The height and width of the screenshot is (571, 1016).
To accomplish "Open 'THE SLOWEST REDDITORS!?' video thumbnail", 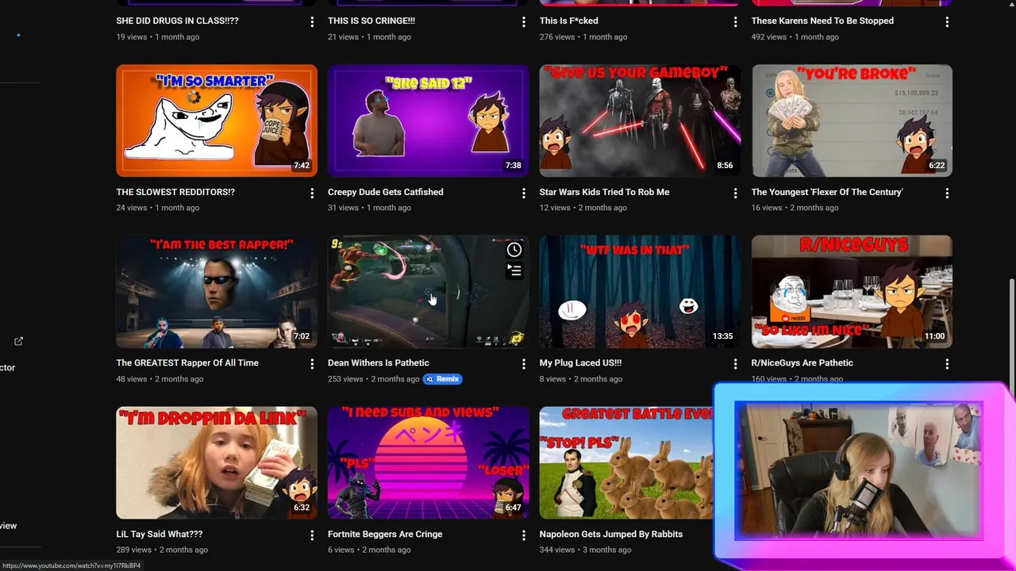I will coord(217,121).
